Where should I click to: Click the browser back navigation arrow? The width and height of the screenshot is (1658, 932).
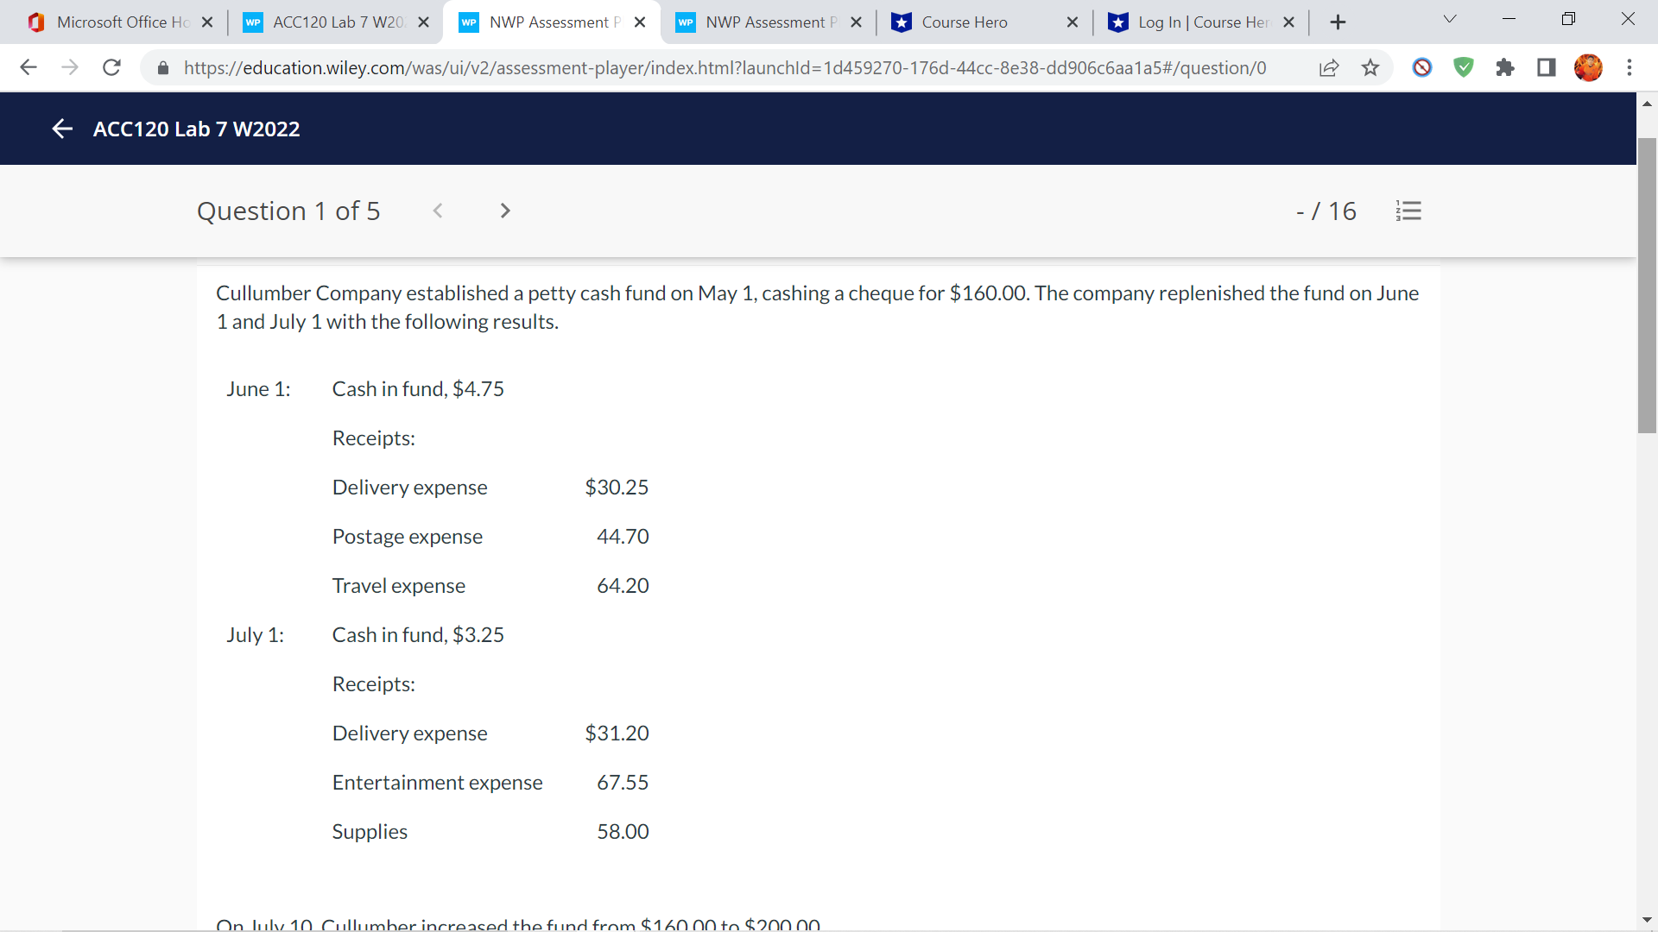28,67
